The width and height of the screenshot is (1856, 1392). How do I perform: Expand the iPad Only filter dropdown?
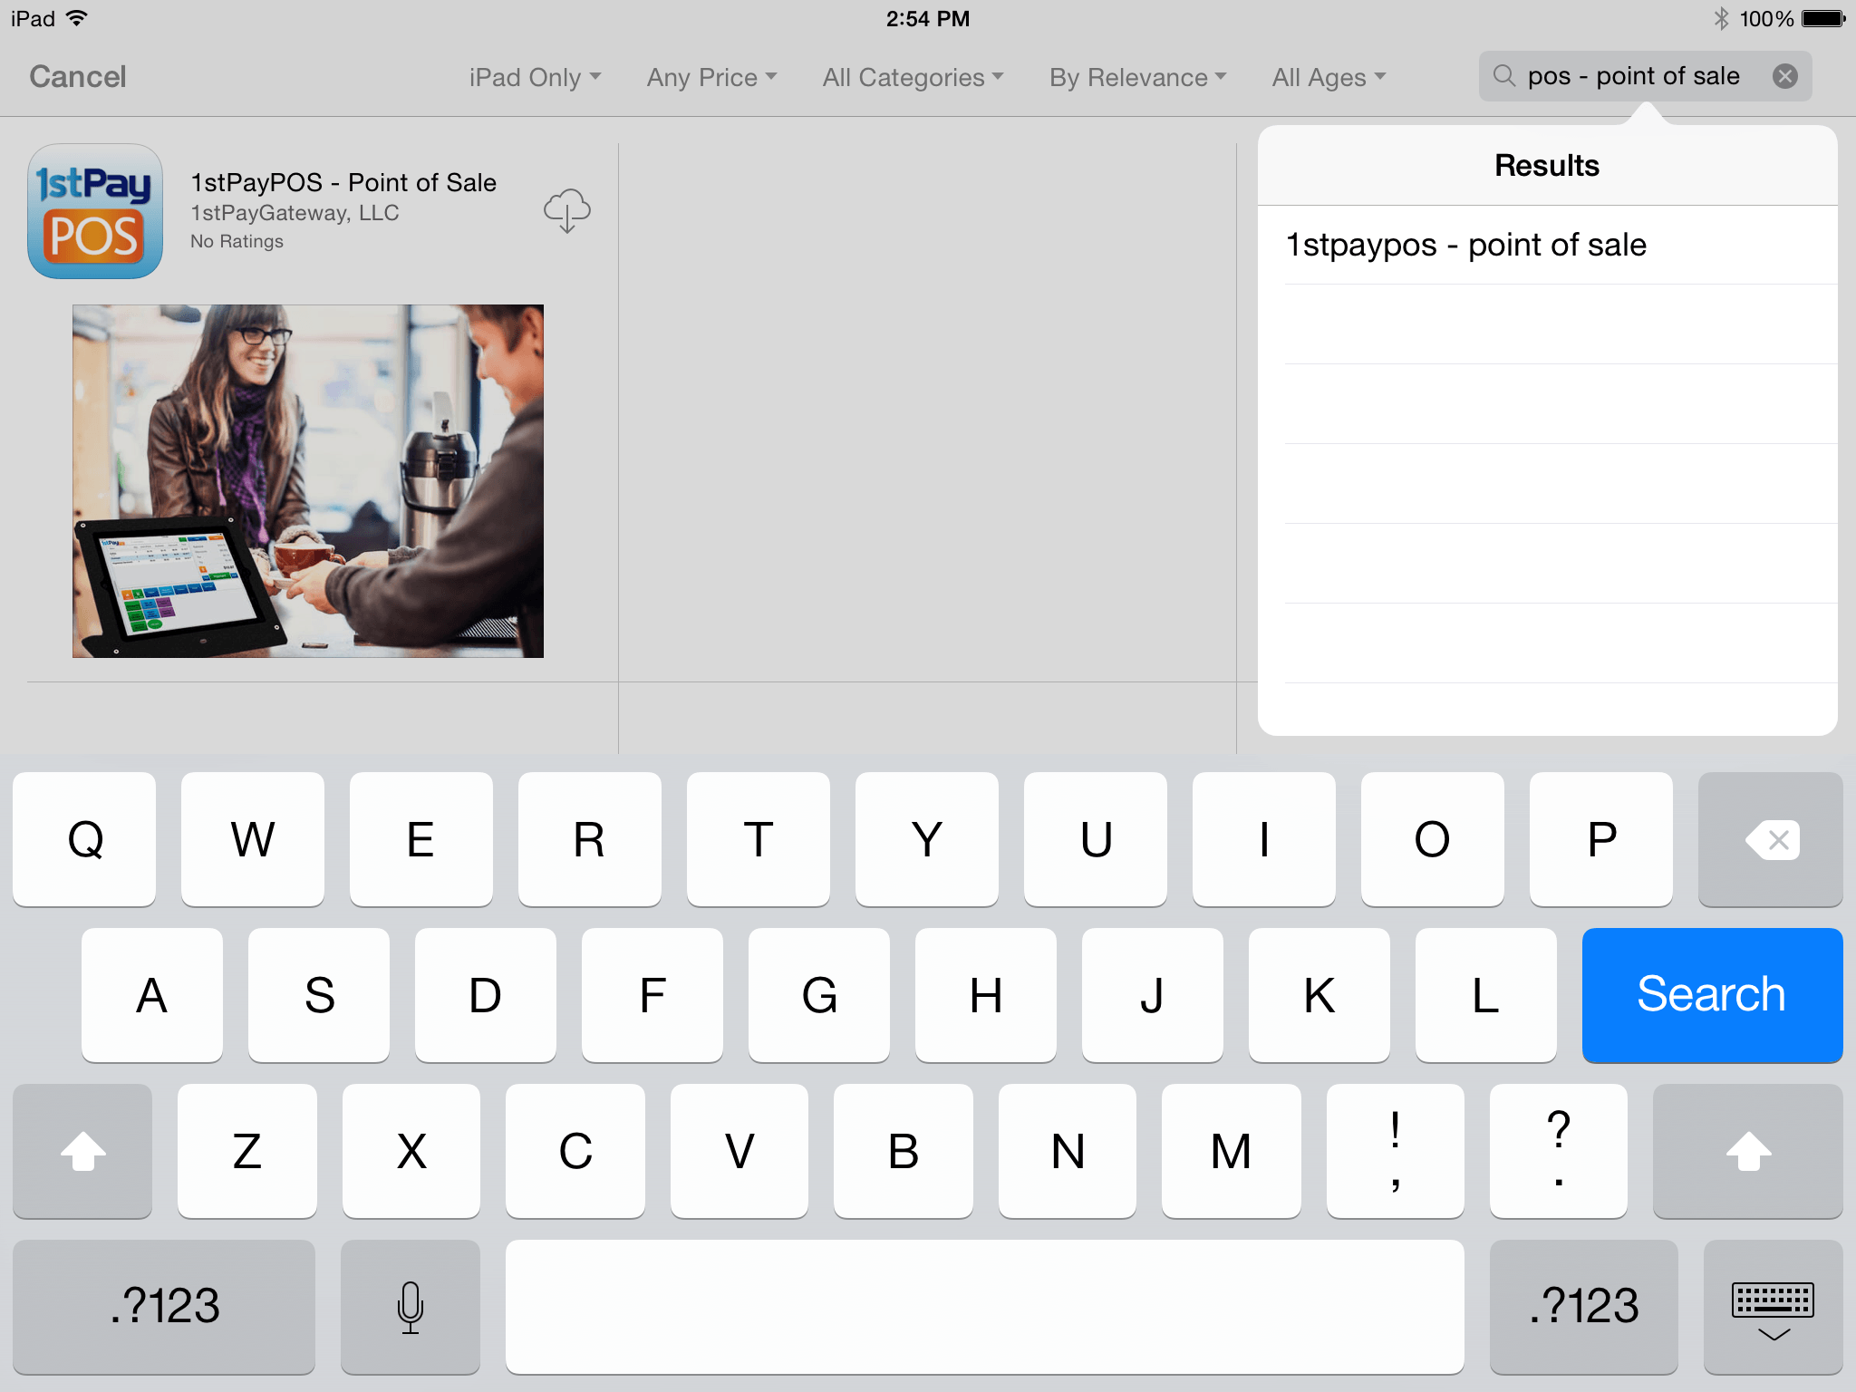click(x=536, y=78)
